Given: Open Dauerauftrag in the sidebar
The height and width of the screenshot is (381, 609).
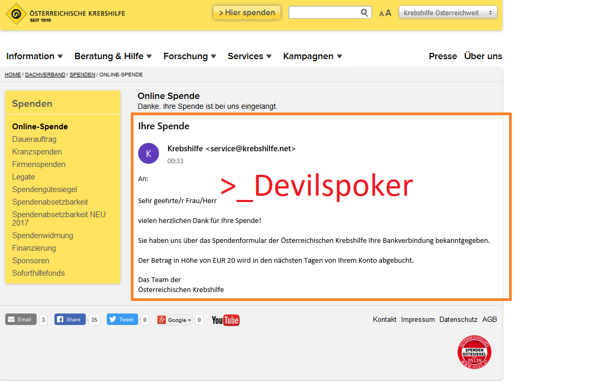Looking at the screenshot, I should 34,139.
